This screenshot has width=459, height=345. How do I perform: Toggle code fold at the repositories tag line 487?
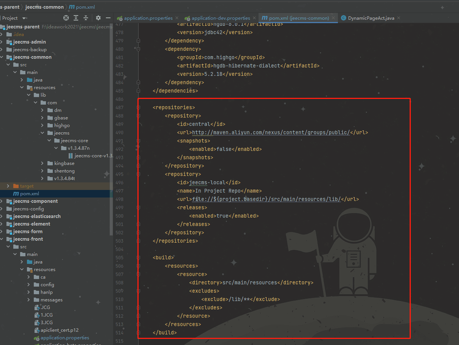[139, 108]
